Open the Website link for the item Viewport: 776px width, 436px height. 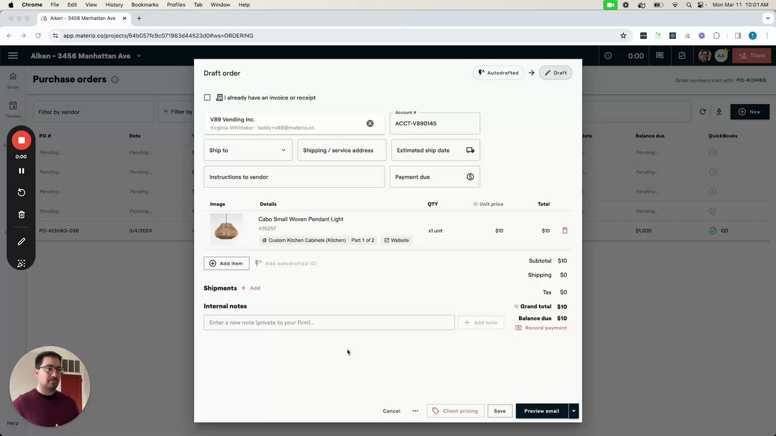396,240
